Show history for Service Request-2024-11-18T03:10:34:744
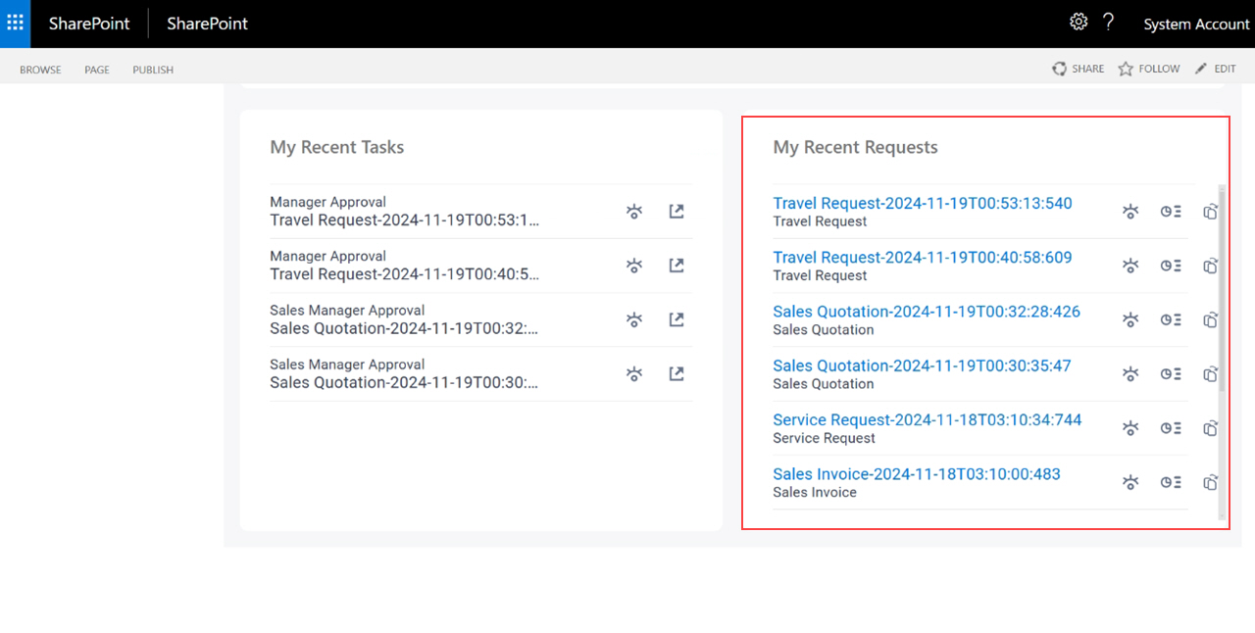The image size is (1255, 633). 1171,428
